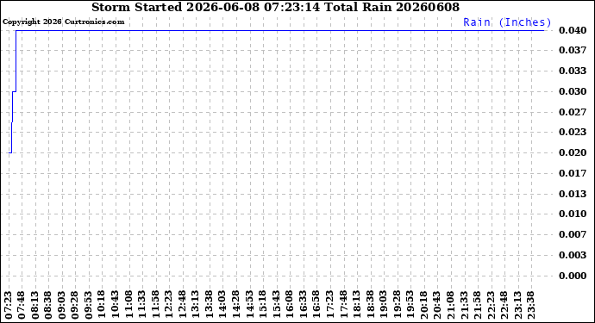Click the 16:08 time axis label
The width and height of the screenshot is (595, 323).
(289, 305)
